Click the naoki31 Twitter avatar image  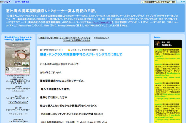pos(158,44)
